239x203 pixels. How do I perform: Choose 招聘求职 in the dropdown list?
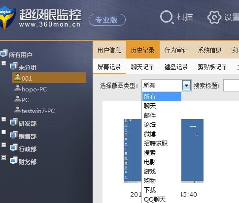pyautogui.click(x=162, y=144)
